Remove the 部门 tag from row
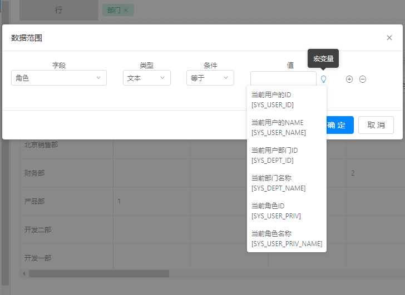The image size is (405, 295). point(126,11)
